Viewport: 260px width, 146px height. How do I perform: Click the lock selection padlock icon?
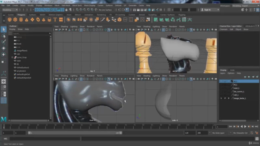[x=66, y=10]
